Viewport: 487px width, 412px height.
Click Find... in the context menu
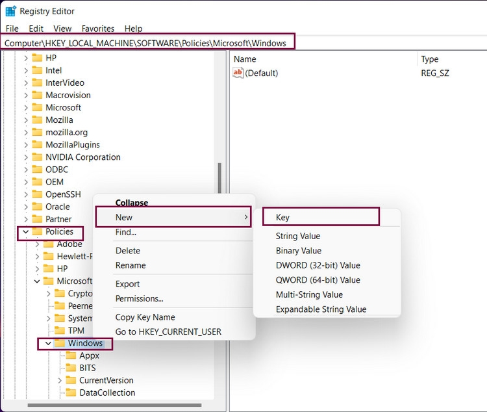(174, 232)
